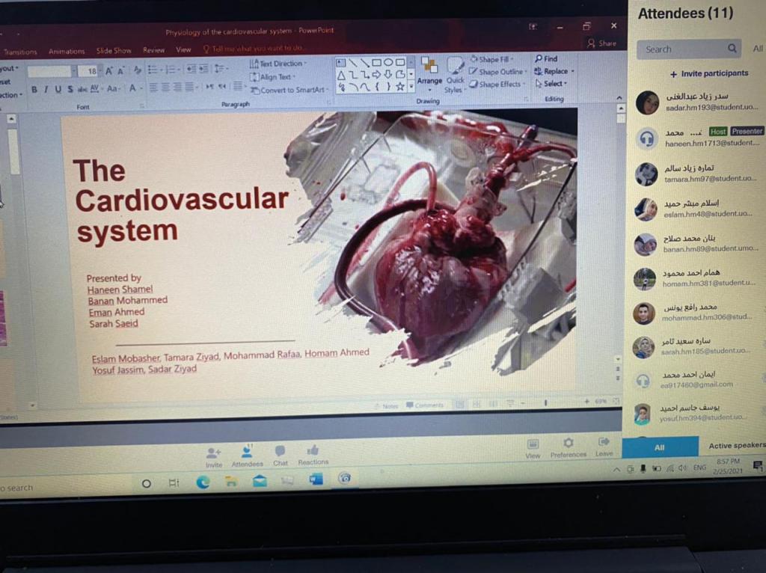Switch to the Slide Show ribbon tab

pyautogui.click(x=114, y=51)
